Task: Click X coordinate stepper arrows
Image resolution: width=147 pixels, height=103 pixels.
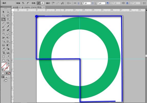Action: coord(81,3)
